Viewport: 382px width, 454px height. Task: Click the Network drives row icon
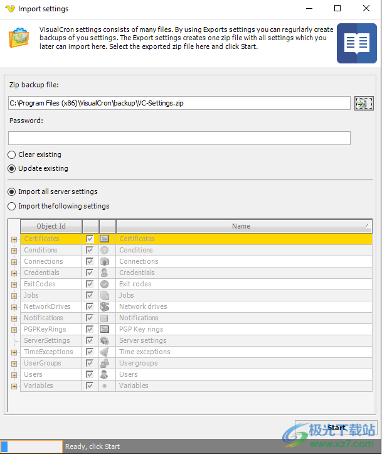pos(104,306)
